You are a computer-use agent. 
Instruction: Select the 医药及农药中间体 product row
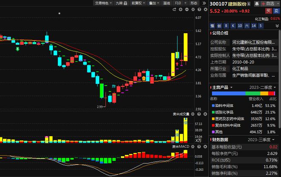tap(244, 119)
